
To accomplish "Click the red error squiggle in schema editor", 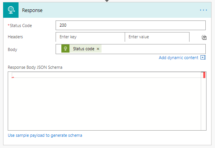I will (x=13, y=78).
